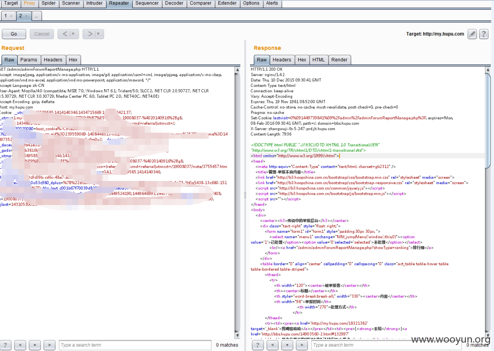Select Repeater sub-tab 1
The height and width of the screenshot is (351, 494).
point(6,16)
